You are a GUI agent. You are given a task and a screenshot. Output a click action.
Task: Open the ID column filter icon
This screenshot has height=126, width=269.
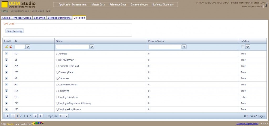pos(28,47)
